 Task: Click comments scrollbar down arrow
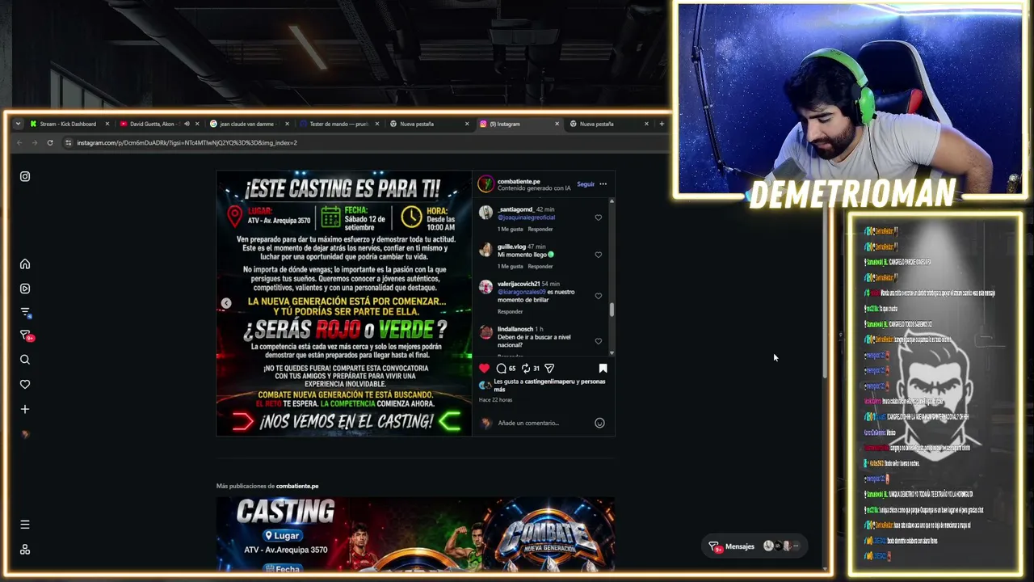(612, 352)
